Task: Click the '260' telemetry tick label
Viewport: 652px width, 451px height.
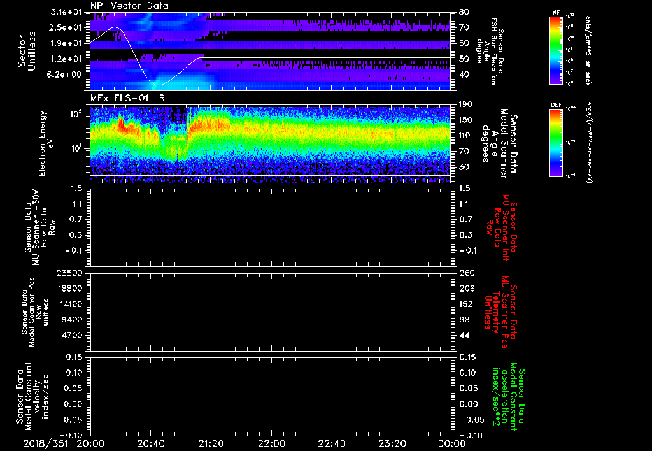Action: 466,273
